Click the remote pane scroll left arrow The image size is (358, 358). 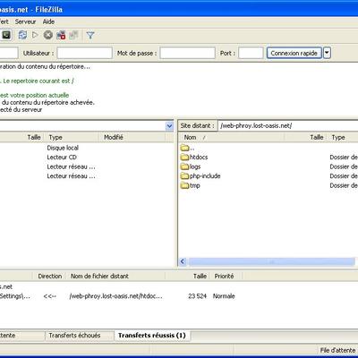pos(183,262)
